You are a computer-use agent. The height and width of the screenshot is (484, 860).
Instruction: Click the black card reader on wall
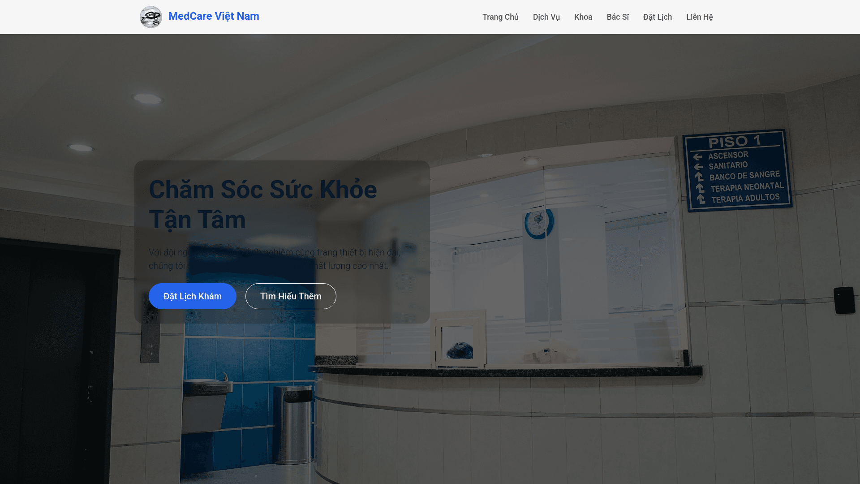pyautogui.click(x=844, y=300)
